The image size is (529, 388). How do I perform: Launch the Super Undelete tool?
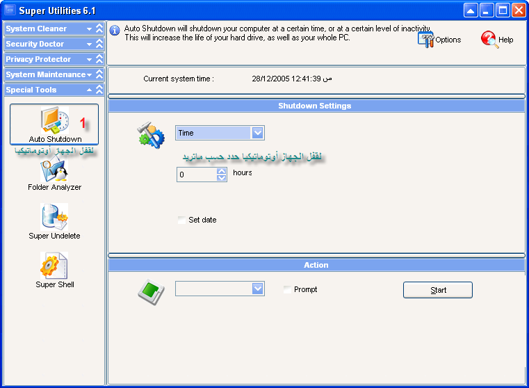(54, 222)
